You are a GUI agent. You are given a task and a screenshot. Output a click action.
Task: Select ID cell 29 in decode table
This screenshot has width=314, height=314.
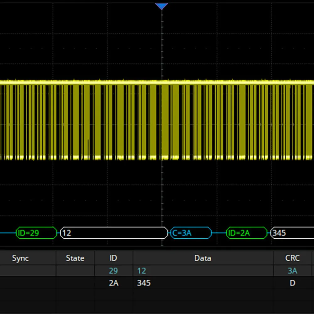[x=113, y=271]
